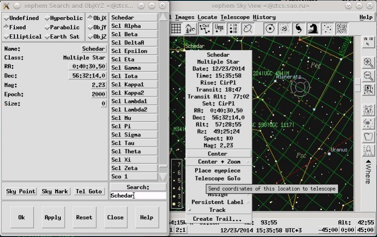Open the Help menu in Sky View
This screenshot has width=377, height=237.
(x=366, y=17)
